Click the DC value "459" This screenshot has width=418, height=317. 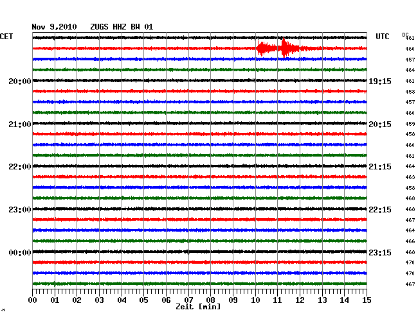coord(410,124)
